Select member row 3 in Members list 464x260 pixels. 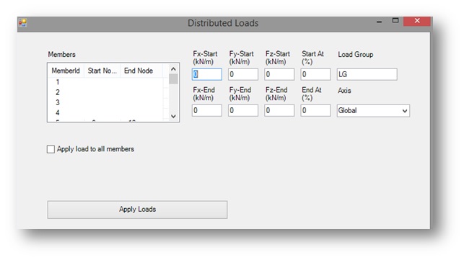105,102
